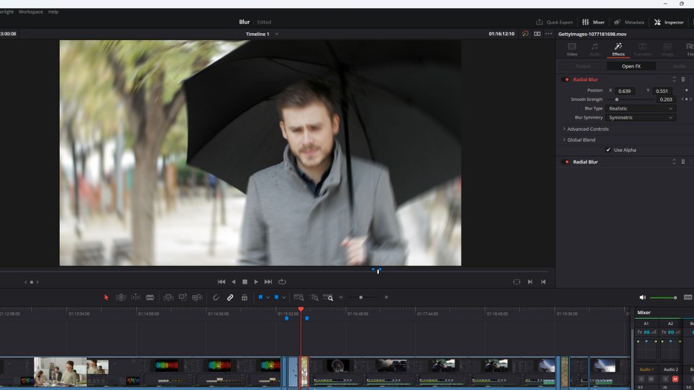Image resolution: width=694 pixels, height=390 pixels.
Task: Open Blur Type dropdown
Action: (640, 108)
